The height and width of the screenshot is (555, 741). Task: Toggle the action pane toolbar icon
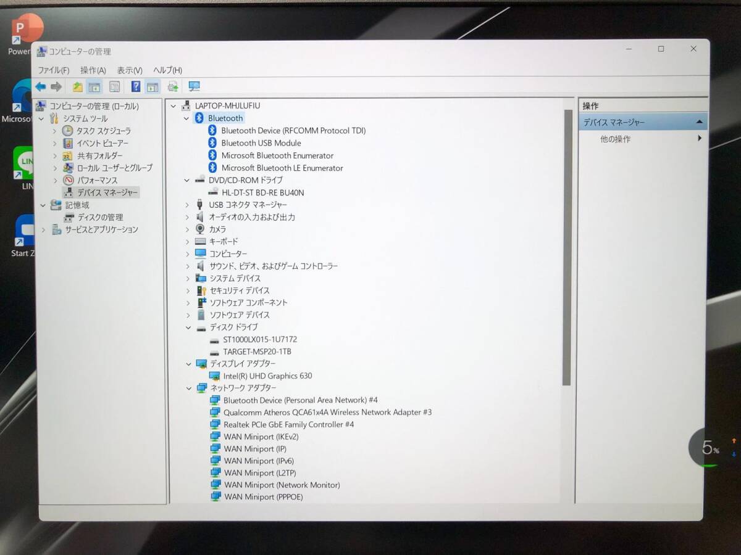[x=153, y=87]
